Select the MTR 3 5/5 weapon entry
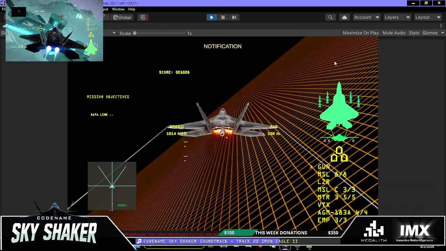 tap(336, 197)
